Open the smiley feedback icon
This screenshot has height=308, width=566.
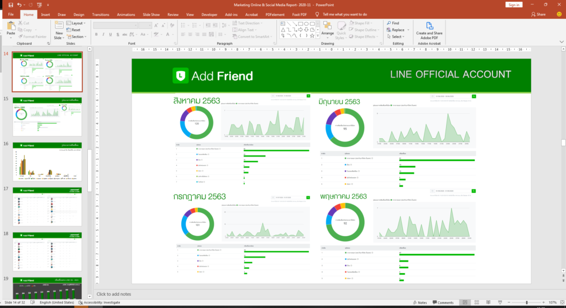(x=559, y=14)
